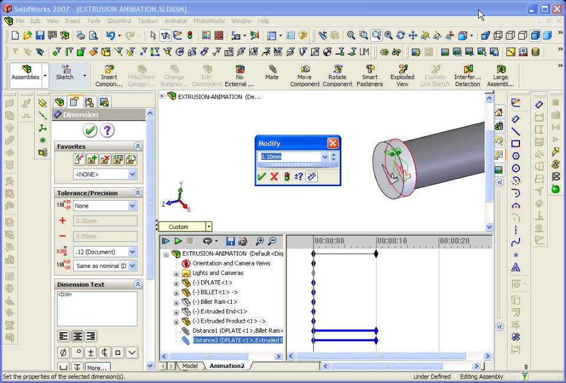Image resolution: width=566 pixels, height=383 pixels.
Task: Click the spinner arrows in Modify dialog
Action: [x=334, y=157]
